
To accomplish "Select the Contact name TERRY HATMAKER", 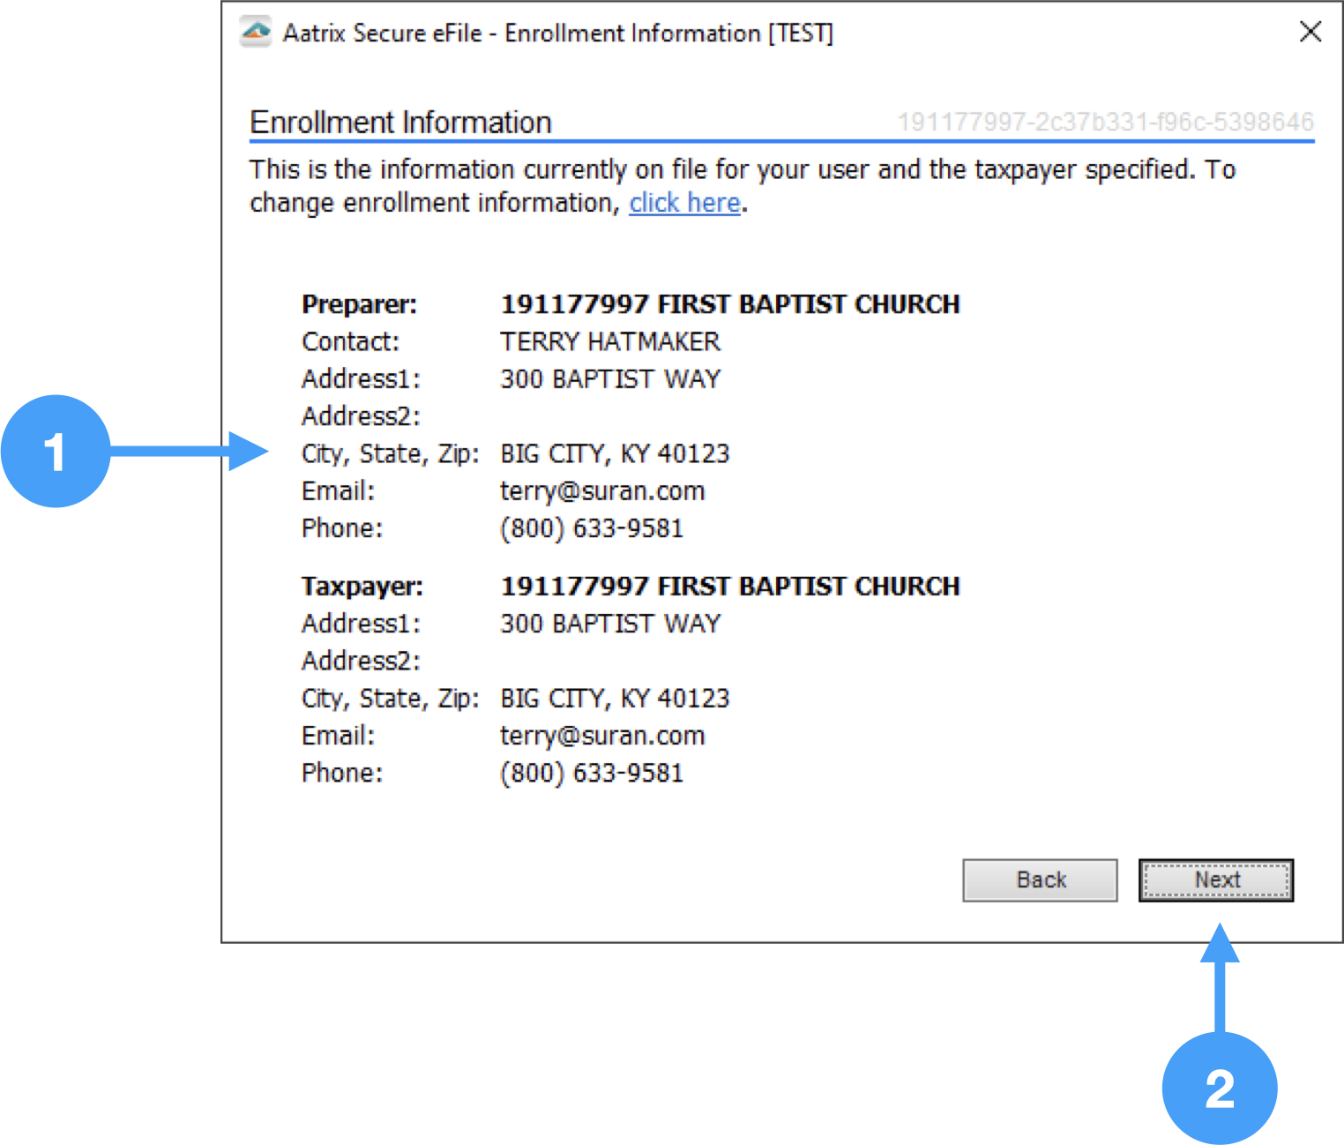I will click(610, 342).
